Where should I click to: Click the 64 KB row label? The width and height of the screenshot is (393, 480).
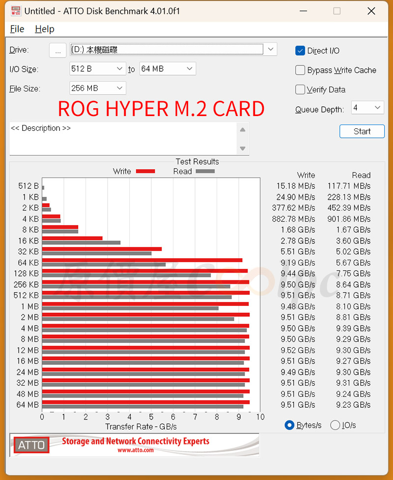28,263
